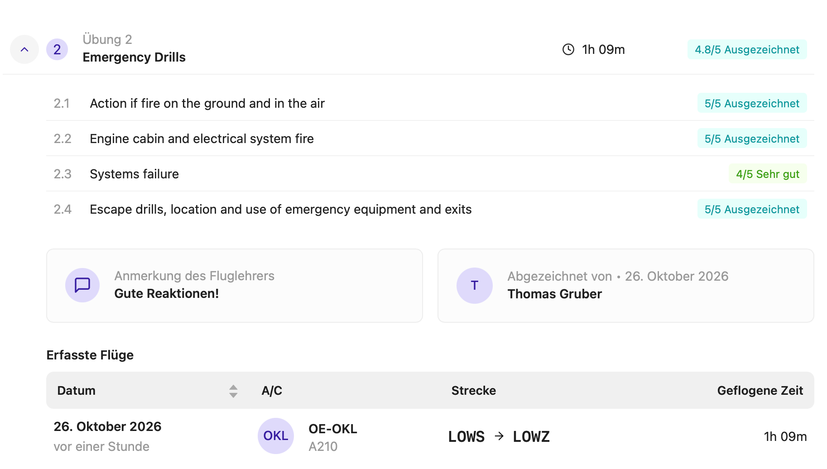827x469 pixels.
Task: Click the Datum column header
Action: [x=76, y=390]
